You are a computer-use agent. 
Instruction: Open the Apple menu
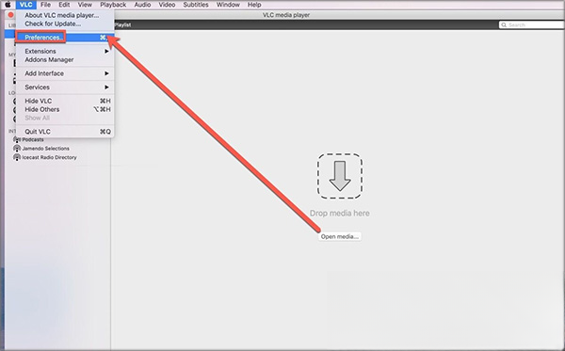8,5
